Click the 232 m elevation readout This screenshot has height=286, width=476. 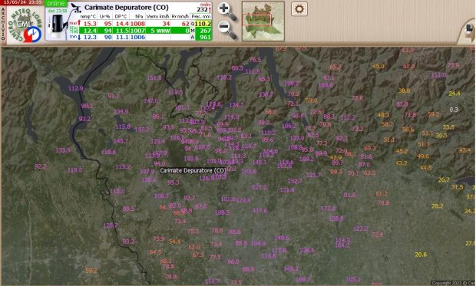pos(203,9)
